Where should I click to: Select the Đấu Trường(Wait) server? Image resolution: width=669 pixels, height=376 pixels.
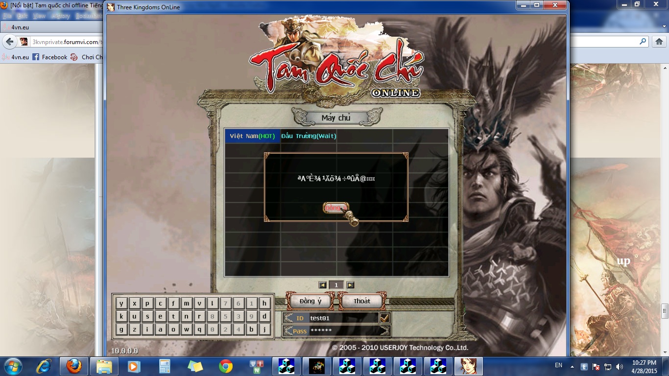(x=309, y=136)
